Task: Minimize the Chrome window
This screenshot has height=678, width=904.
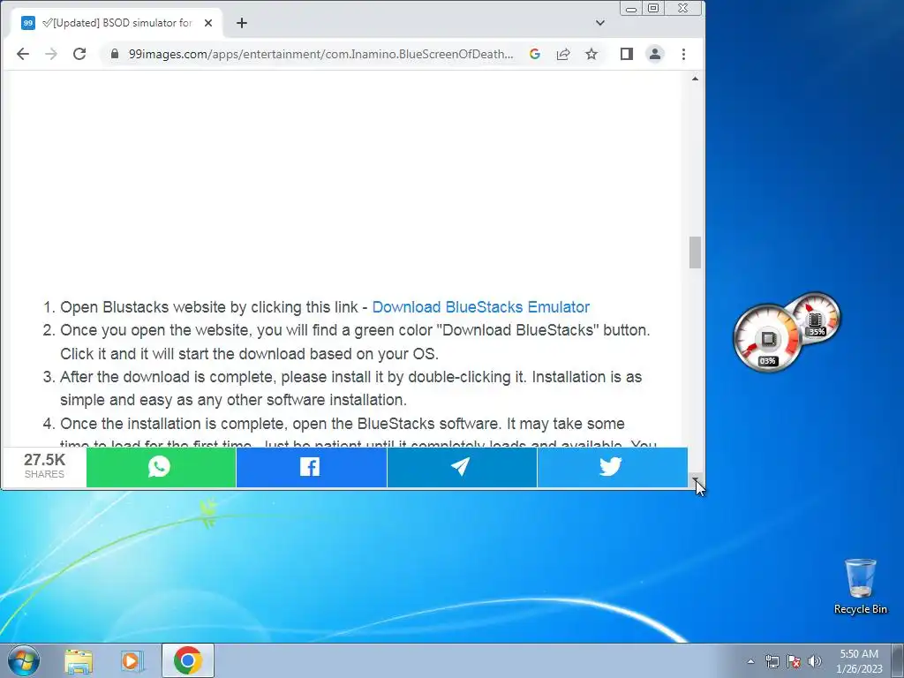Action: (x=631, y=8)
